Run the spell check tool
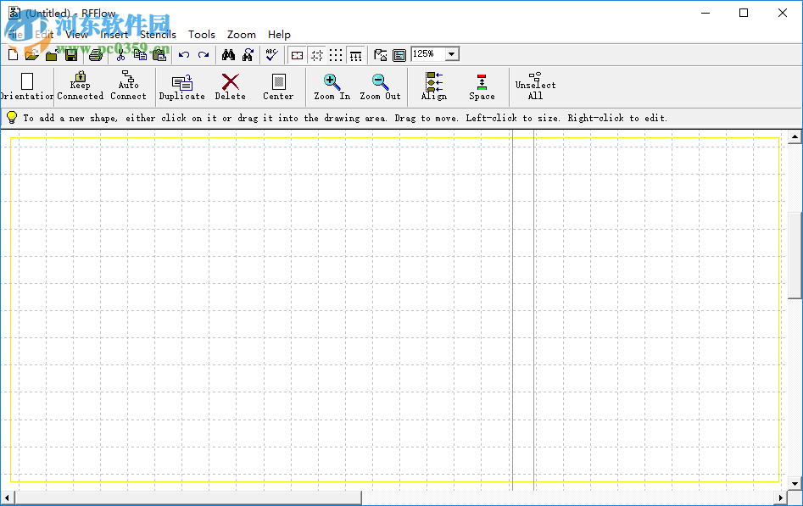Viewport: 803px width, 506px height. point(272,54)
